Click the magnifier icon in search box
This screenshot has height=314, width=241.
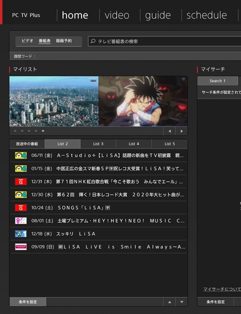click(x=93, y=41)
